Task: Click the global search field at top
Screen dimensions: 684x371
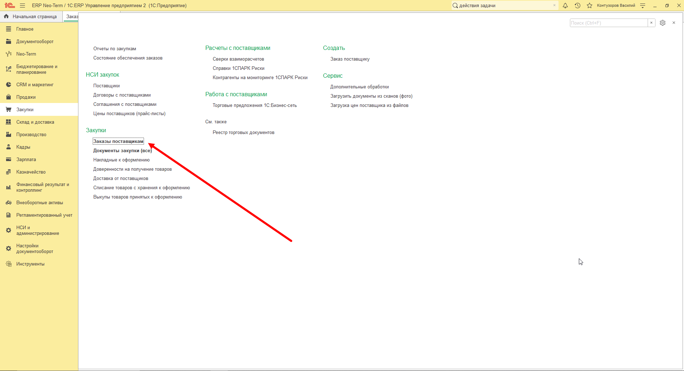Action: [504, 5]
